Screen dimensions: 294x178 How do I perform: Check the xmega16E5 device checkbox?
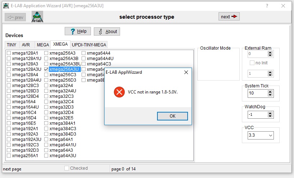[9, 123]
